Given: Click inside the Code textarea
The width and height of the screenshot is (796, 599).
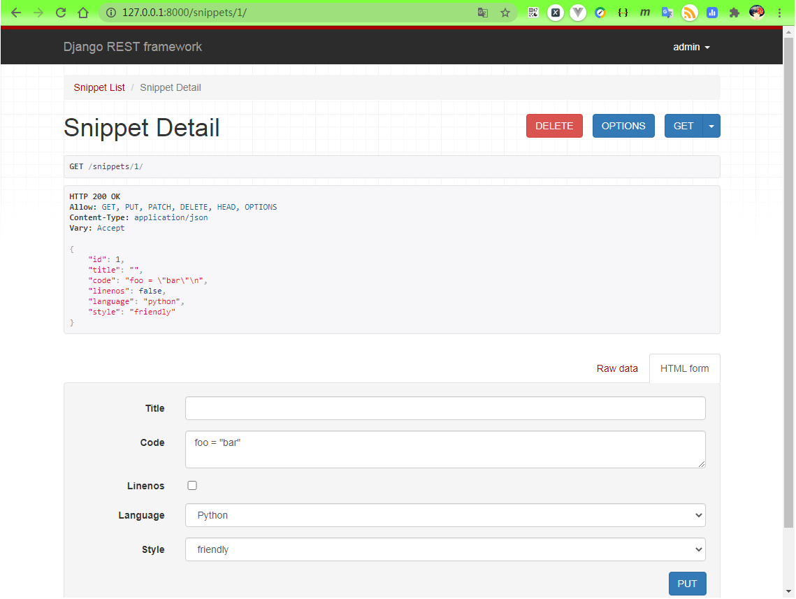Looking at the screenshot, I should coord(445,449).
